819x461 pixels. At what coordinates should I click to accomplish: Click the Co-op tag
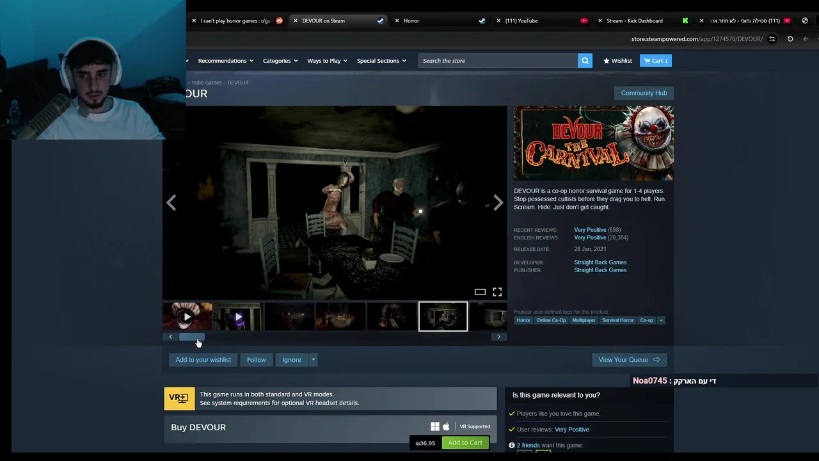[646, 320]
